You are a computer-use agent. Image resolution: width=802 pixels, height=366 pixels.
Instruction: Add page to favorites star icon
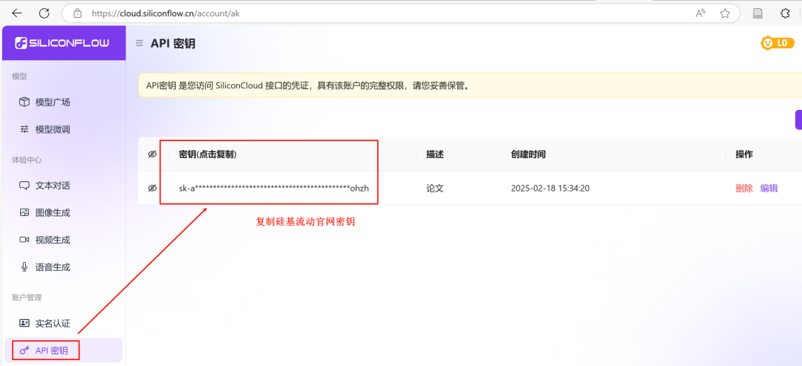pos(725,13)
